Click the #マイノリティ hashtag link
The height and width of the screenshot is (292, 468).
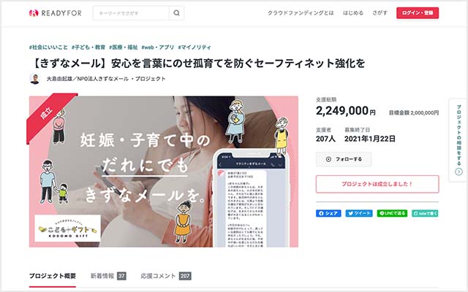pyautogui.click(x=195, y=47)
